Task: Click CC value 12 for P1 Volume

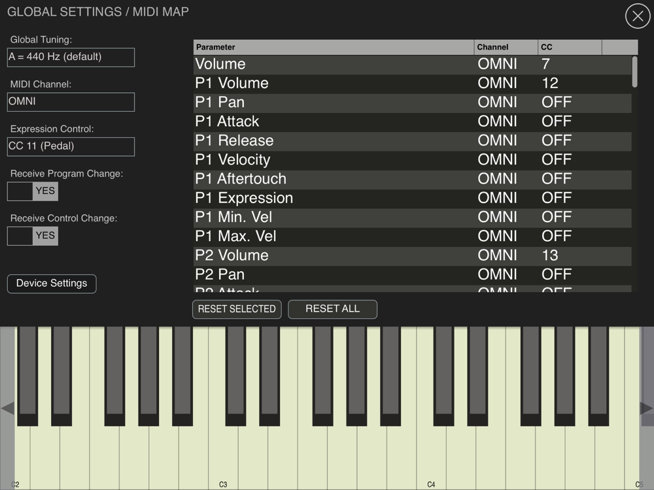Action: tap(550, 84)
